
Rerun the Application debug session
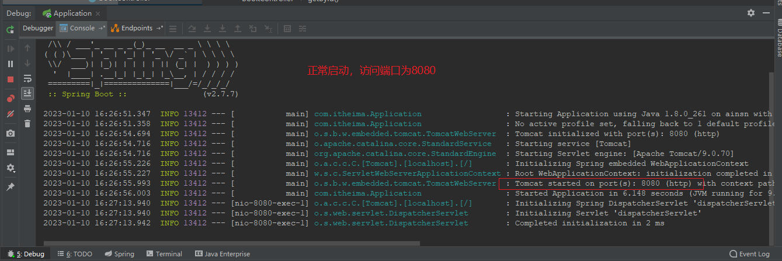pyautogui.click(x=10, y=29)
